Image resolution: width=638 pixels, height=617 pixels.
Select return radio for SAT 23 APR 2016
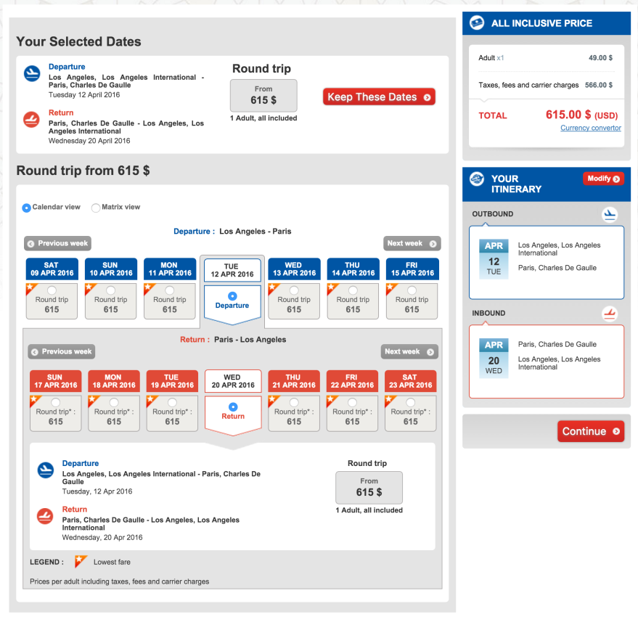[411, 403]
